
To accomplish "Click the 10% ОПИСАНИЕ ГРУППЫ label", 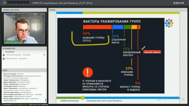I will click(127, 72).
